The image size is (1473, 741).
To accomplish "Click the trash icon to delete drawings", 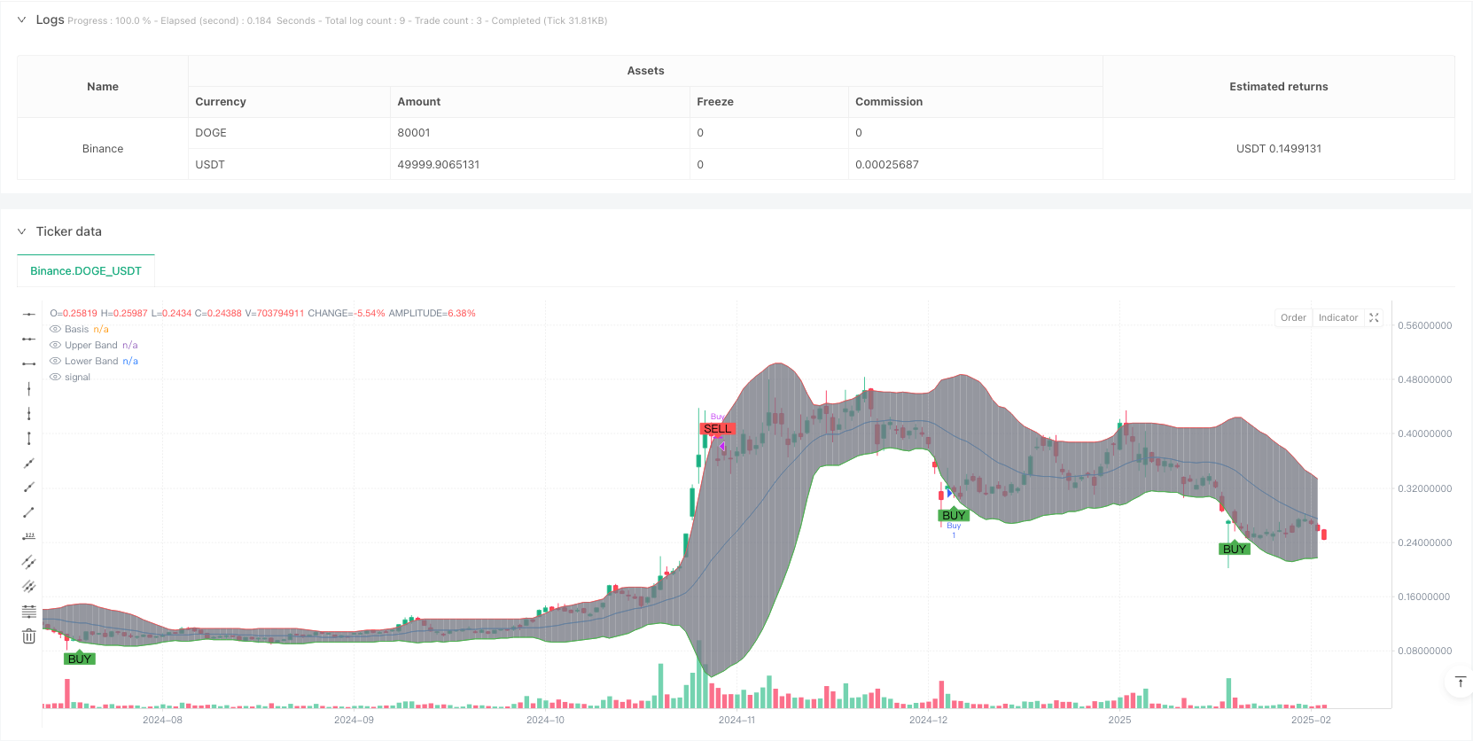I will (x=28, y=636).
